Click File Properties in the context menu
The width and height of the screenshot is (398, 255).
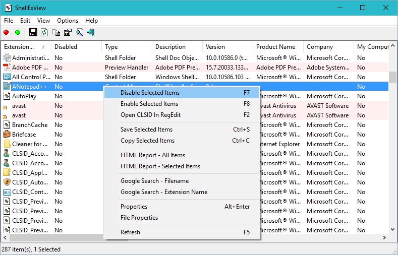[139, 218]
